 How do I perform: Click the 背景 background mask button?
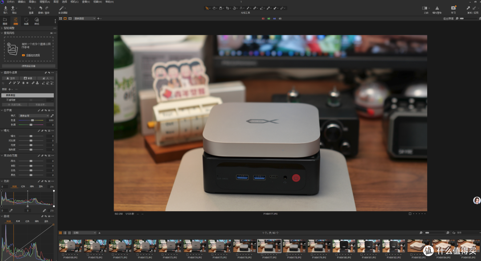[x=28, y=78]
